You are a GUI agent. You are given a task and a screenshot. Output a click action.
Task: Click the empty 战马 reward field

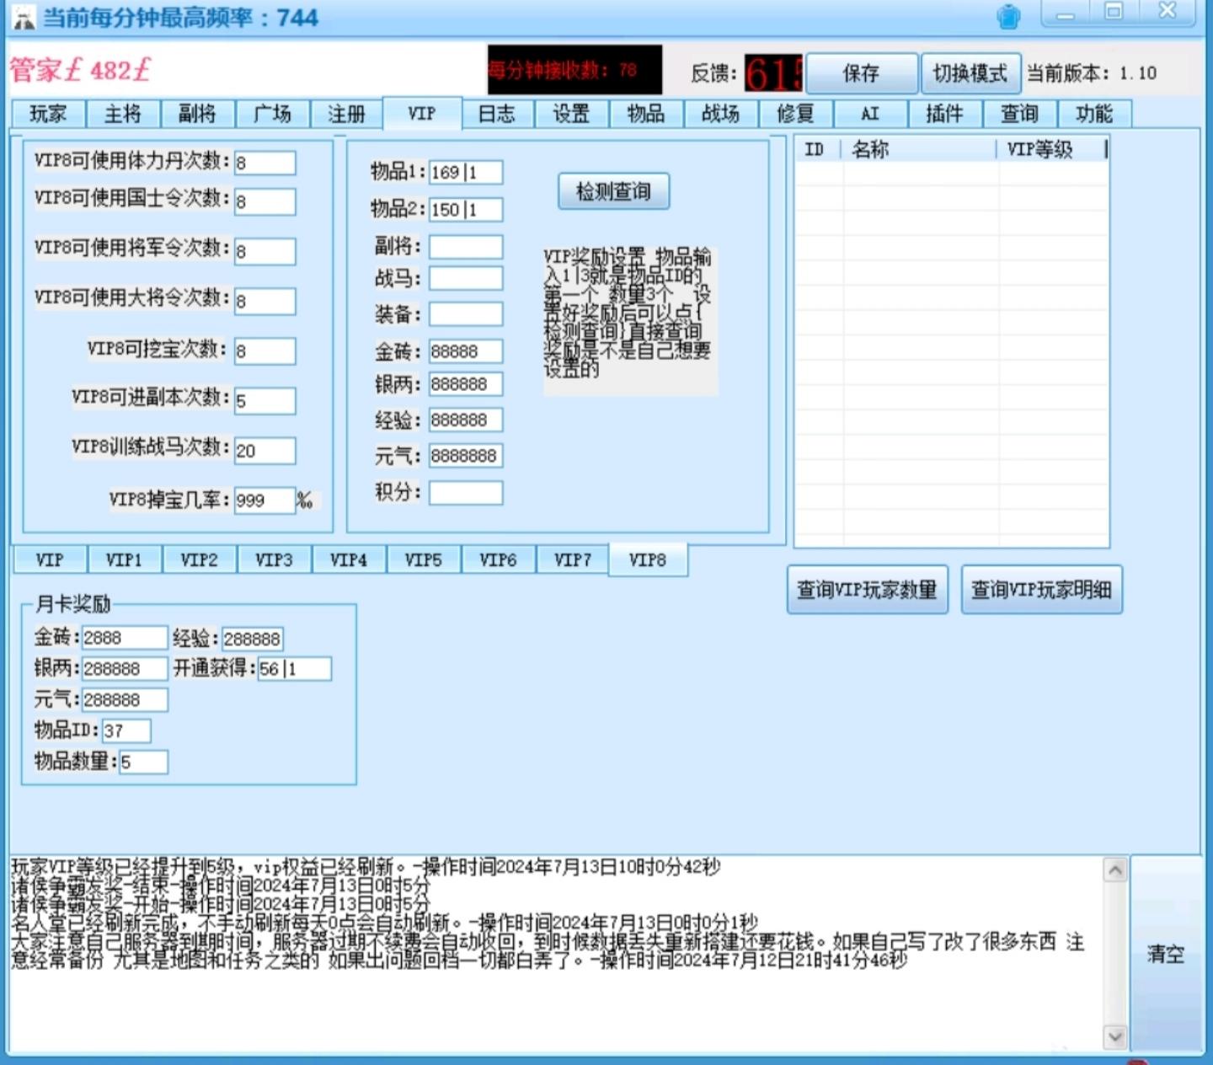point(466,278)
